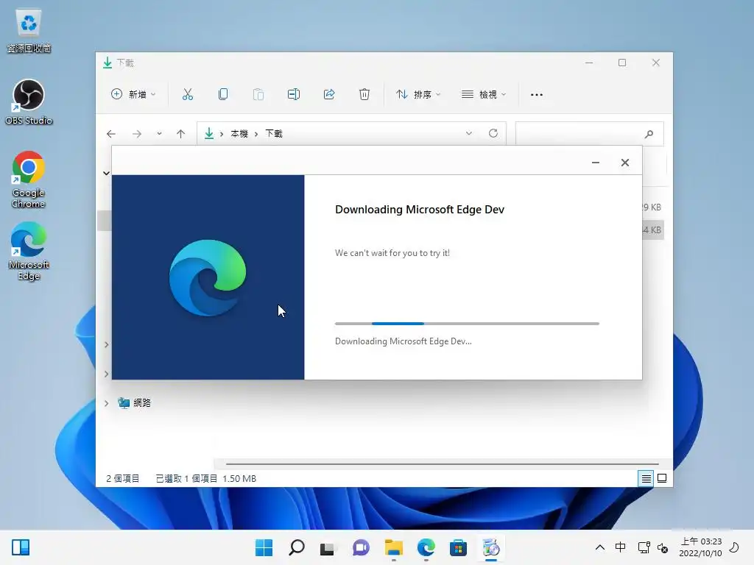Click the Edge Dev download progress bar
This screenshot has width=754, height=565.
467,324
